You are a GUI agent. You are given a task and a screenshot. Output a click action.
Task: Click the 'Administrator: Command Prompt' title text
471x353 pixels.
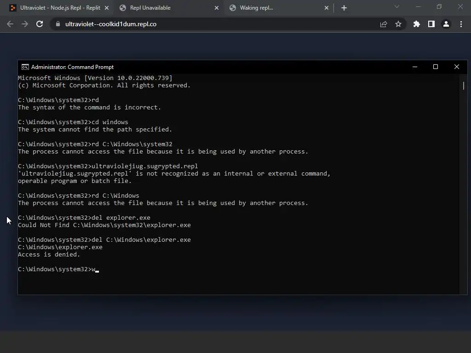pyautogui.click(x=72, y=67)
